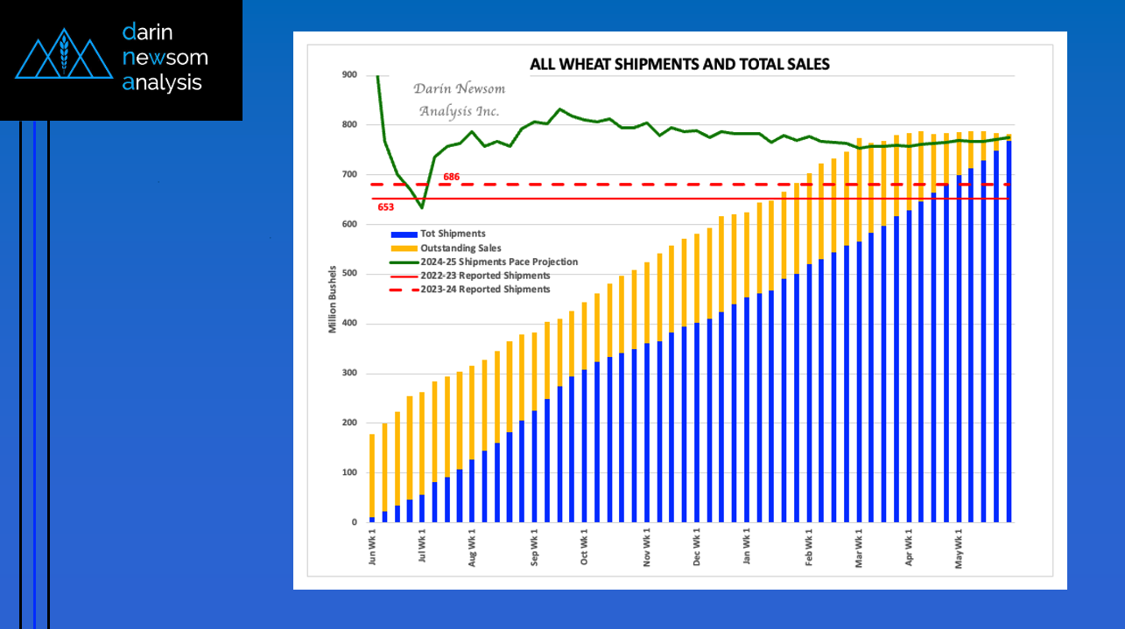Click the green line legend marker
The image size is (1125, 629).
pos(404,262)
